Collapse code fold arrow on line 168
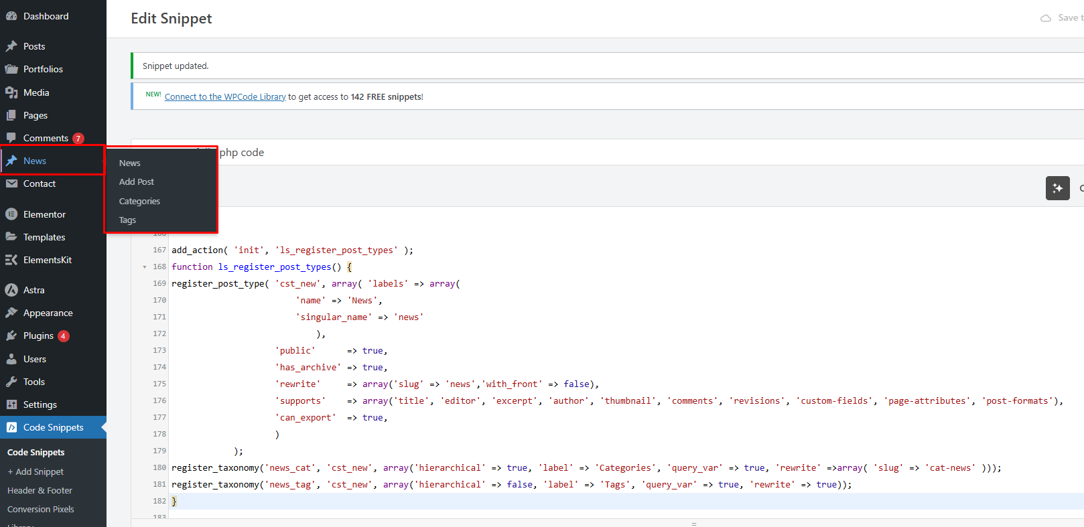1084x527 pixels. coord(145,267)
